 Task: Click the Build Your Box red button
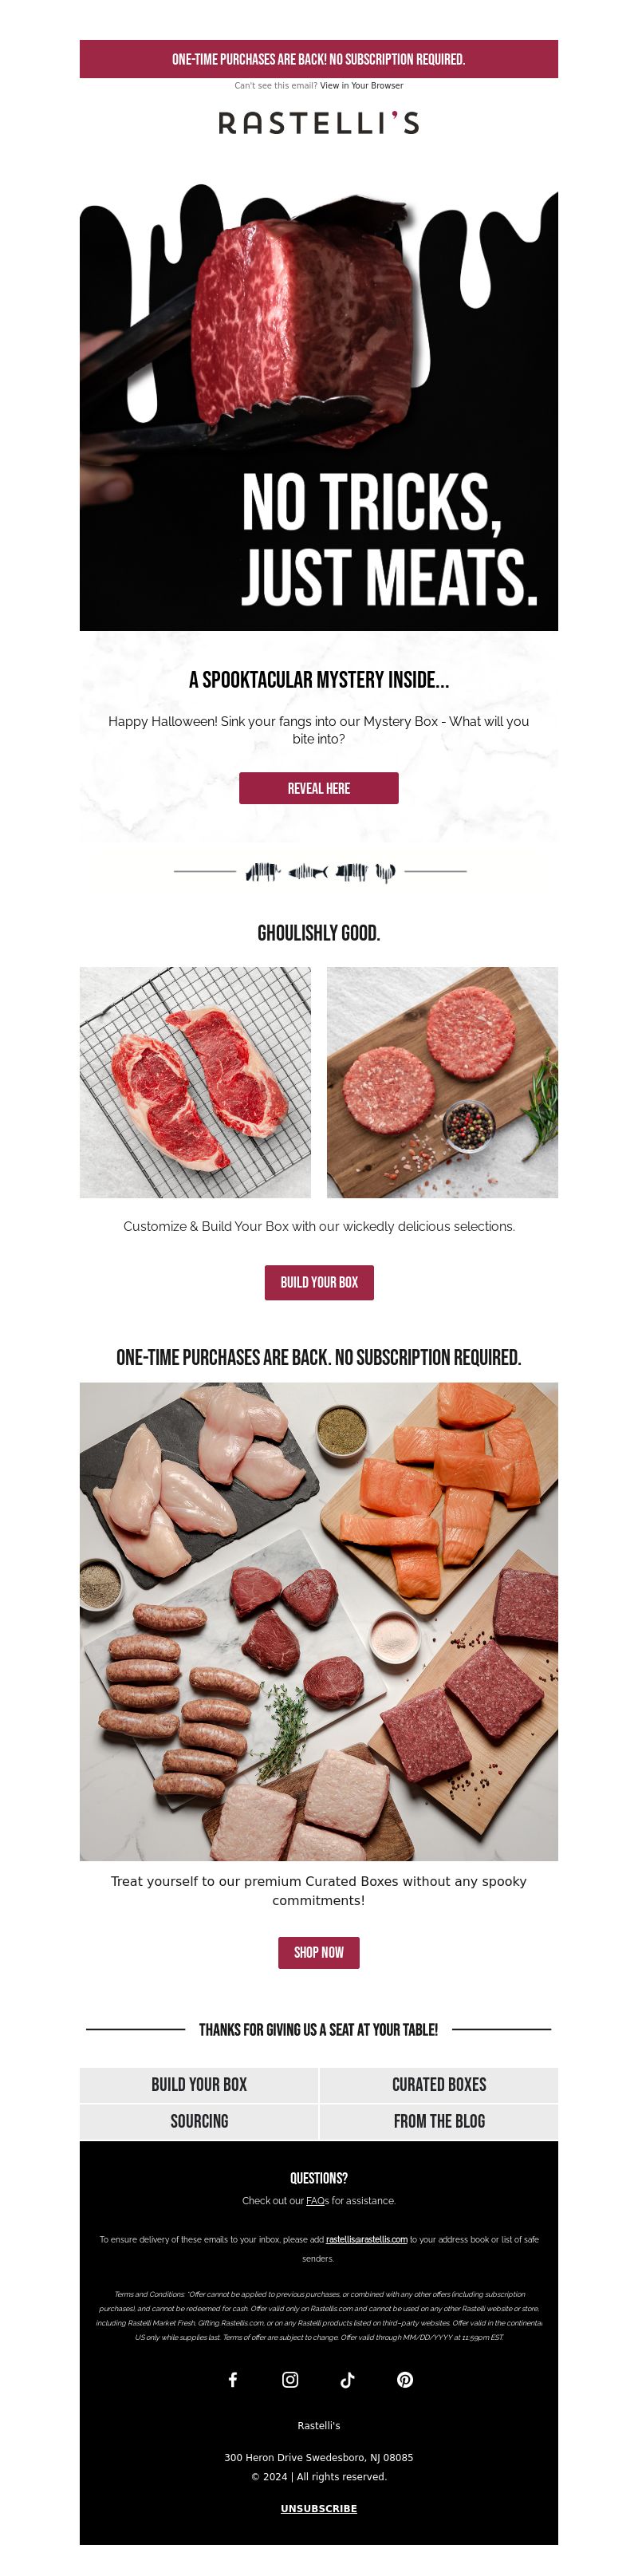pos(319,1282)
